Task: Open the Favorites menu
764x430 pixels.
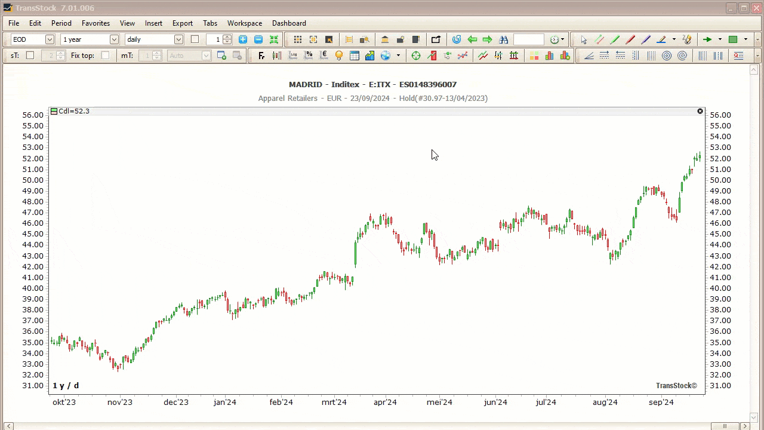Action: click(x=95, y=23)
